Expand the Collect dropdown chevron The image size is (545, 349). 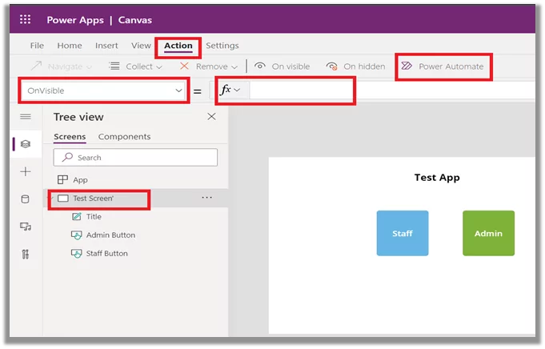tap(159, 67)
